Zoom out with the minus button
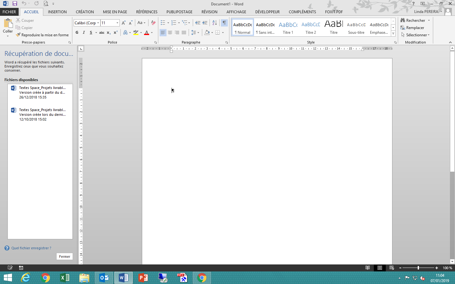455x284 pixels. (400, 268)
